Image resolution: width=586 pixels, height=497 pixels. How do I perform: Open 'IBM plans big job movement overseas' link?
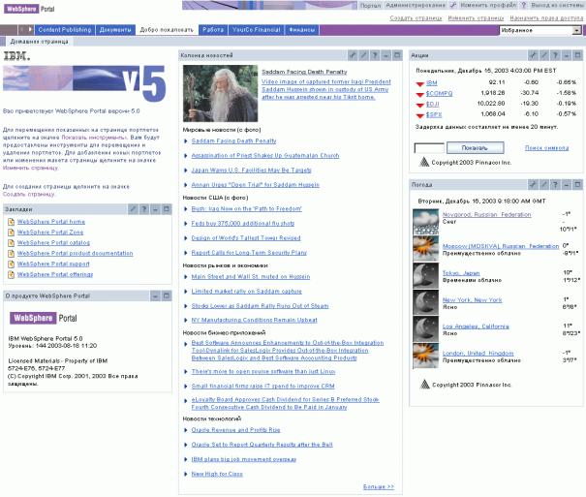tap(244, 459)
